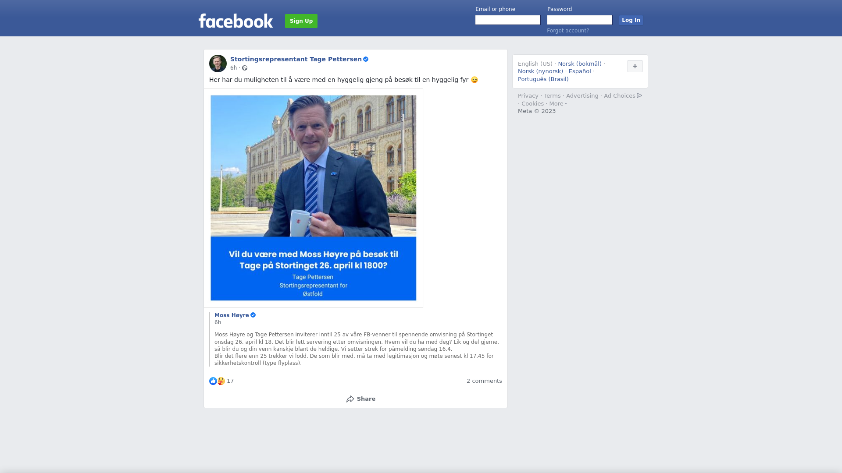This screenshot has height=473, width=842.
Task: Click the post caption starting 'Her har du muligheten'
Action: coord(343,80)
